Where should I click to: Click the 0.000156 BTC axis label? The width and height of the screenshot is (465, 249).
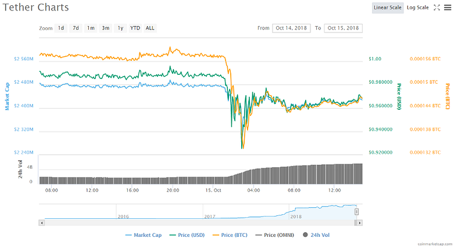(x=425, y=59)
